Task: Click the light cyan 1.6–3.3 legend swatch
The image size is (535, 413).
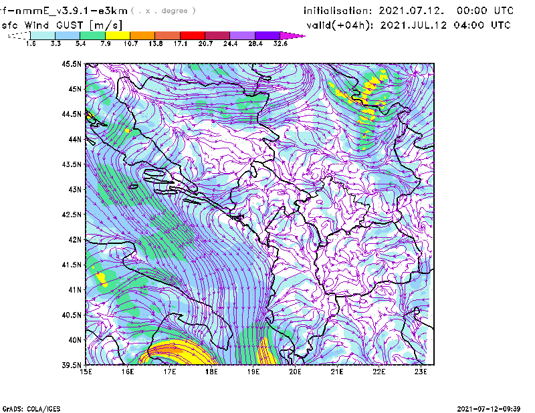Action: [x=43, y=35]
